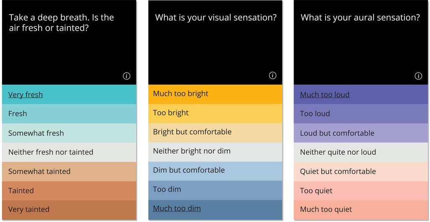Open info icon on air freshness question

pyautogui.click(x=126, y=76)
